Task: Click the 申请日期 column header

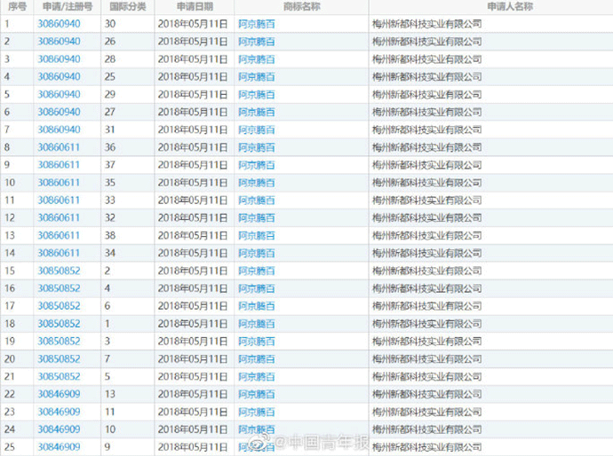Action: (x=194, y=7)
